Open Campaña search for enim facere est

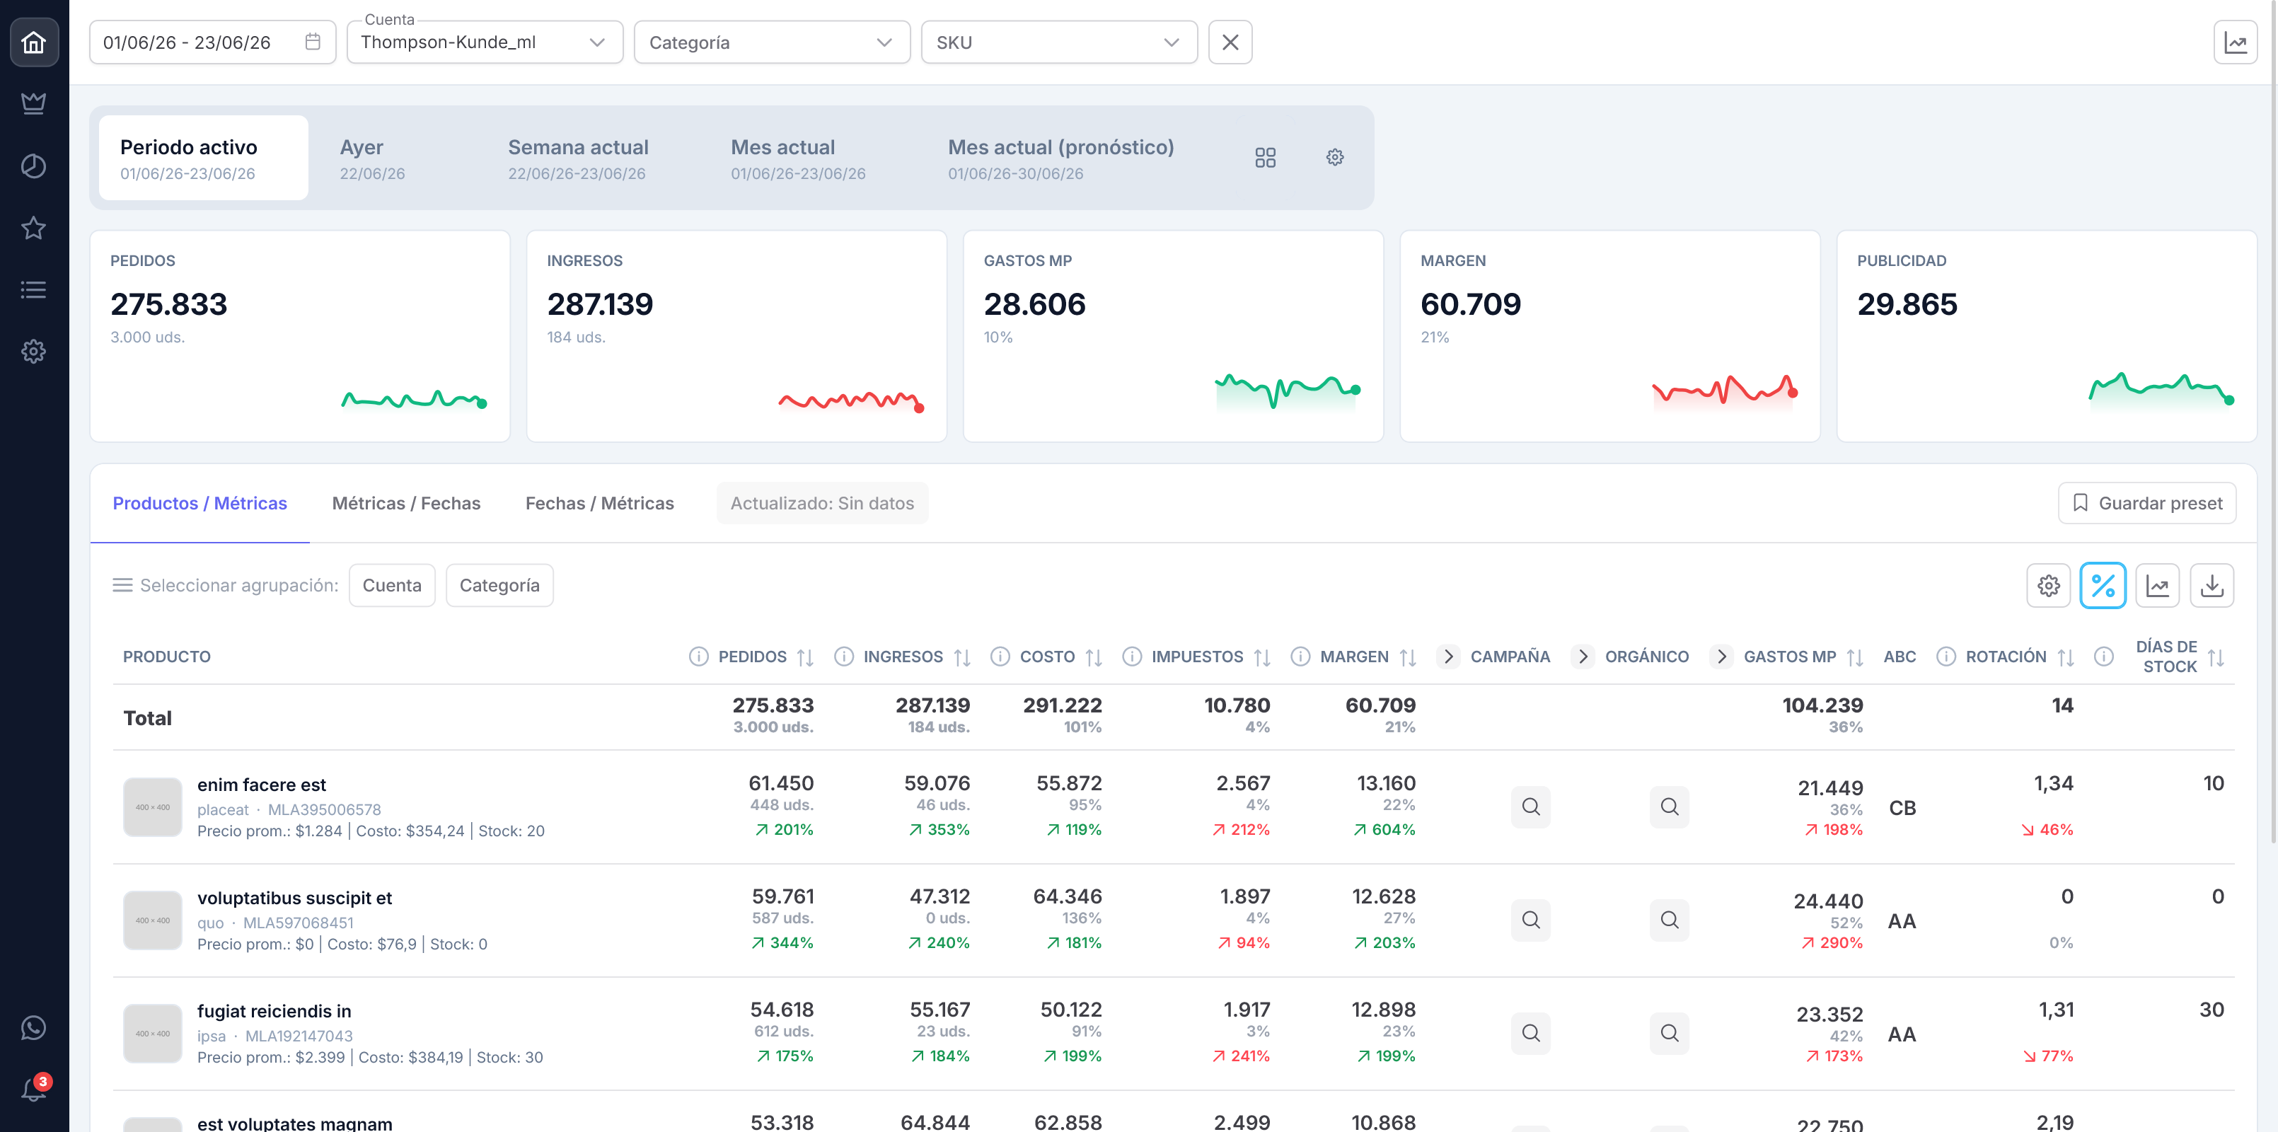pos(1531,807)
